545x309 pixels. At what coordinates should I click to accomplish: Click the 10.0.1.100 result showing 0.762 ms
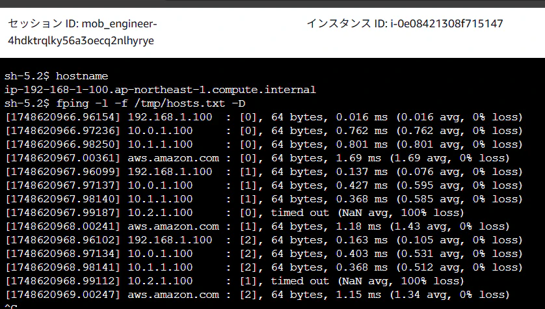(264, 131)
